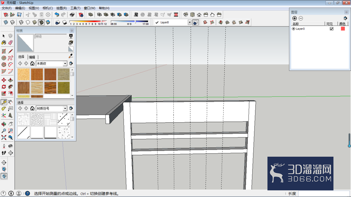The image size is (351, 197).
Task: Choose the Follow Me tool
Action: point(11,87)
